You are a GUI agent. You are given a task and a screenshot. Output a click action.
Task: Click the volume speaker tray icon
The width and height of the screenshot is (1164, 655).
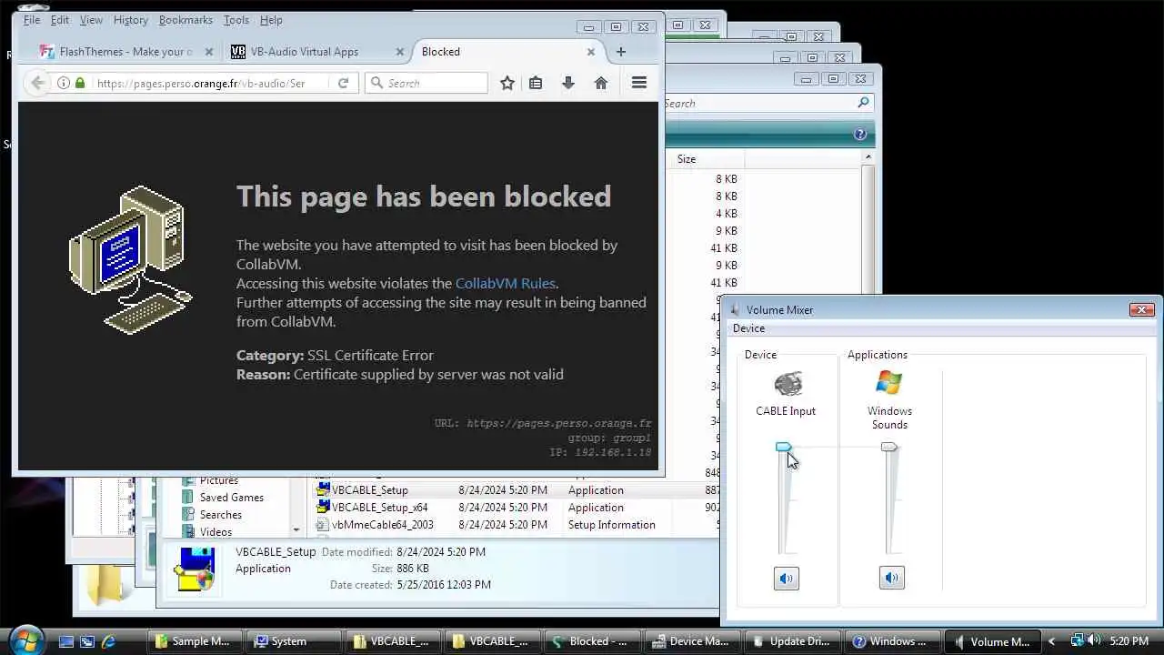click(x=1094, y=640)
